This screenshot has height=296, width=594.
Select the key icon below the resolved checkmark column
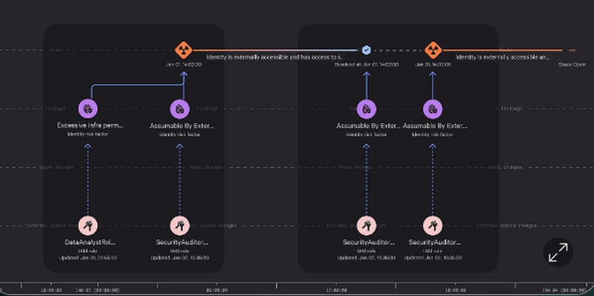tap(366, 226)
